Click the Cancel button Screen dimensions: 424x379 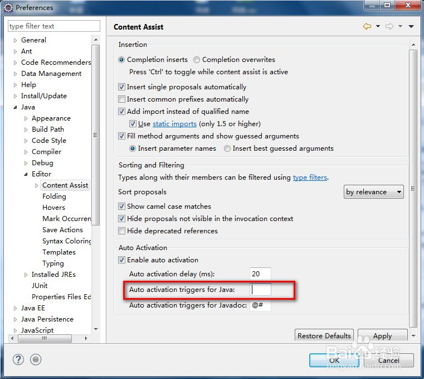[388, 361]
